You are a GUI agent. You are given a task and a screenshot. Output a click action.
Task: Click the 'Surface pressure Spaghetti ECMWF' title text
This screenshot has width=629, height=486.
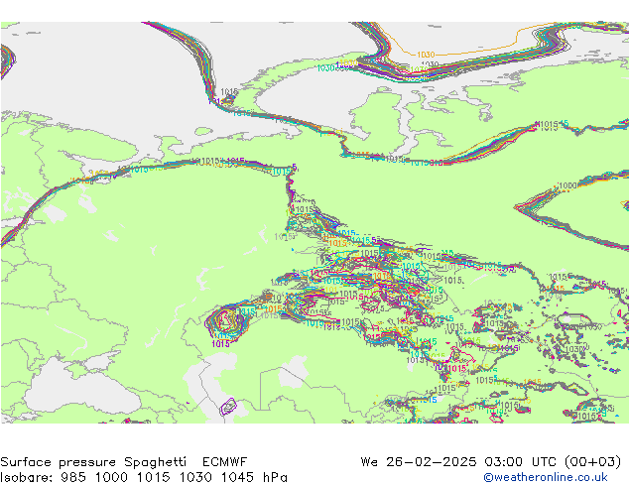click(x=124, y=462)
